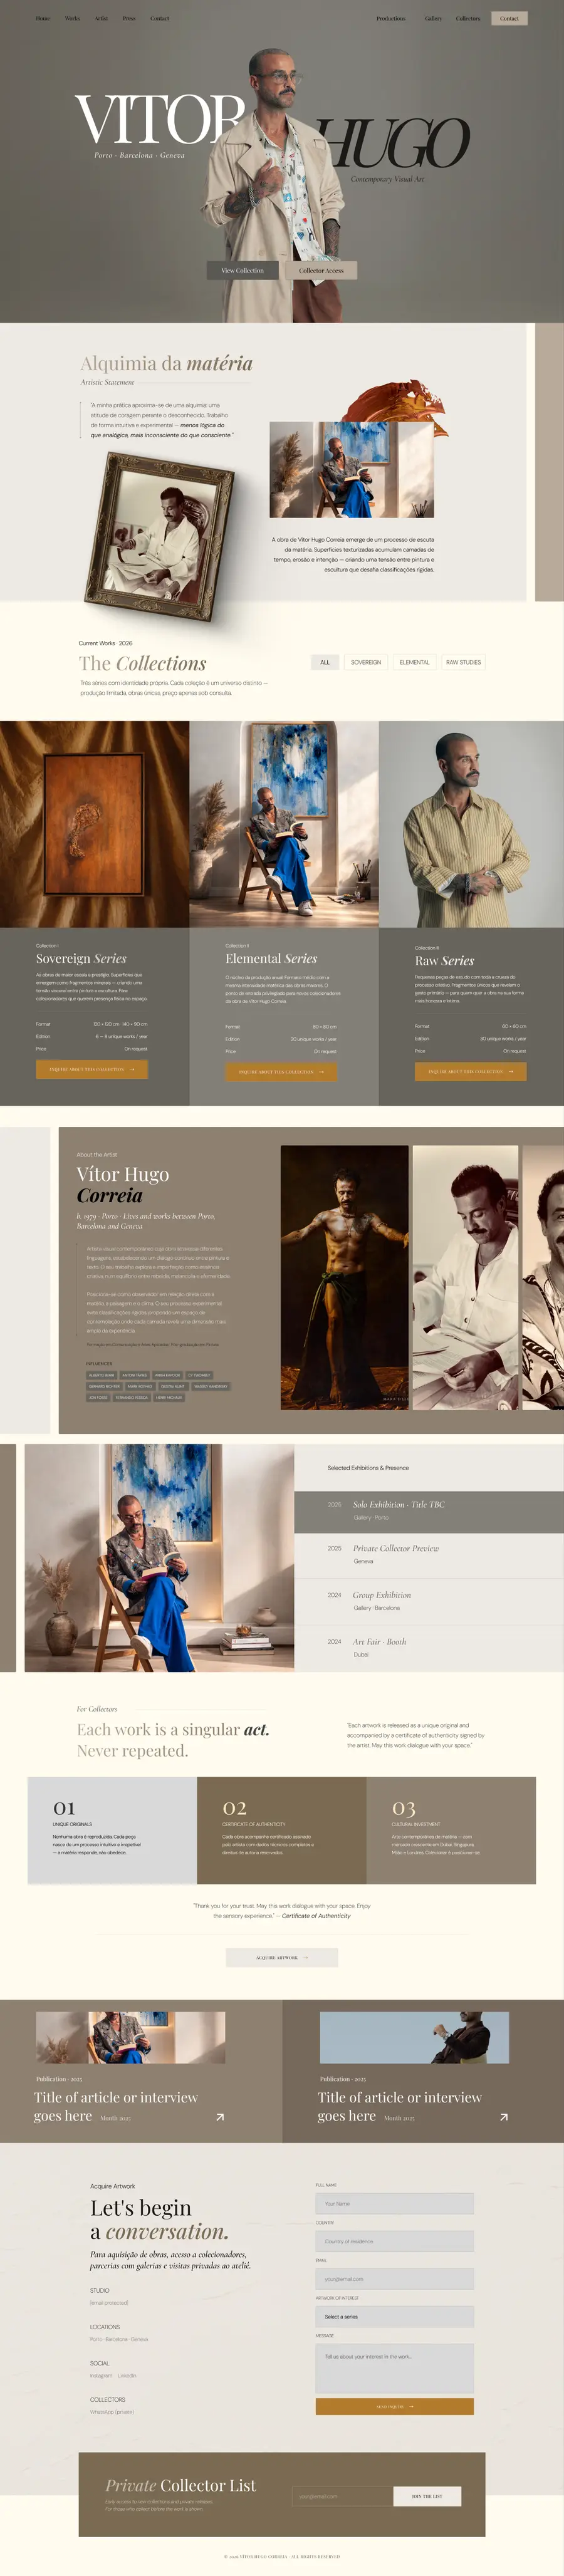The image size is (564, 2576).
Task: Inquire about the Raw Series collection
Action: tap(470, 1072)
